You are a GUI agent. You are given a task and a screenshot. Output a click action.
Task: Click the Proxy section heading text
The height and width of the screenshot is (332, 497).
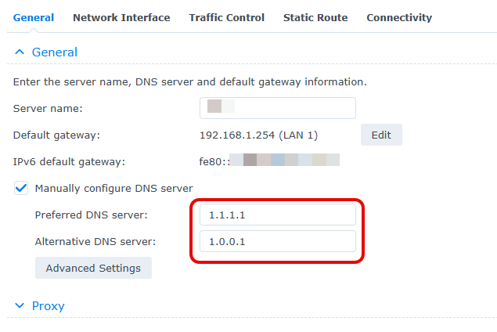(48, 305)
